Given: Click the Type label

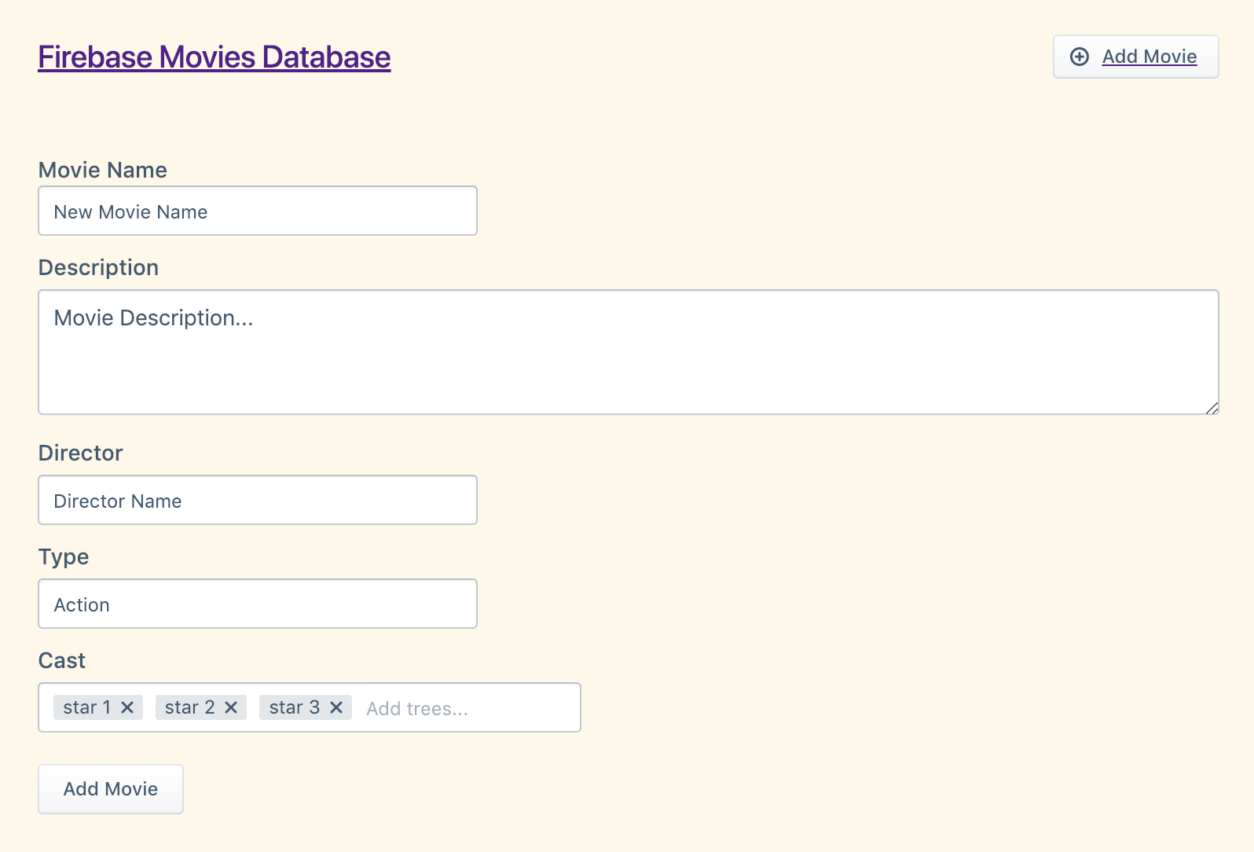Looking at the screenshot, I should click(x=64, y=557).
